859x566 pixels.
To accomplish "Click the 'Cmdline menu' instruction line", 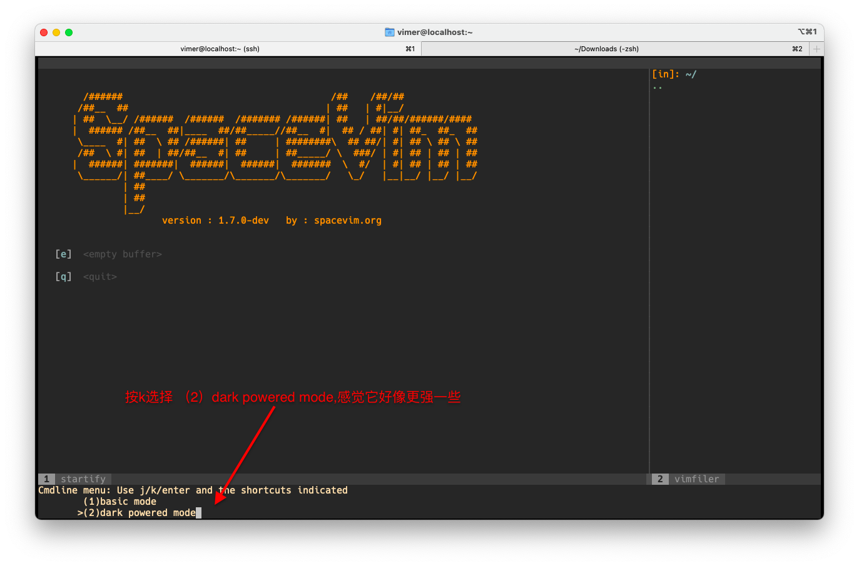I will tap(193, 490).
